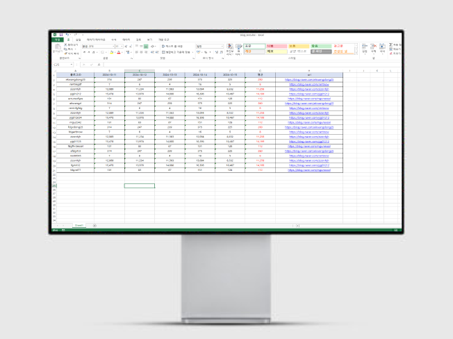Switch to the 삽입 (Insert) ribbon tab
Screen dimensions: 453x339
click(x=78, y=40)
